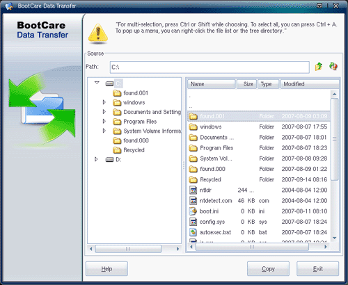348x285 pixels.
Task: Expand the D: drive tree node
Action: [96, 159]
